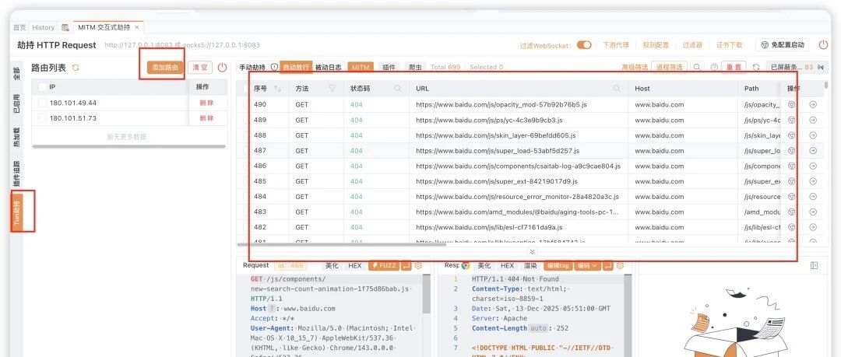Toggle line wrap in Request panel
The width and height of the screenshot is (841, 357).
pyautogui.click(x=406, y=265)
